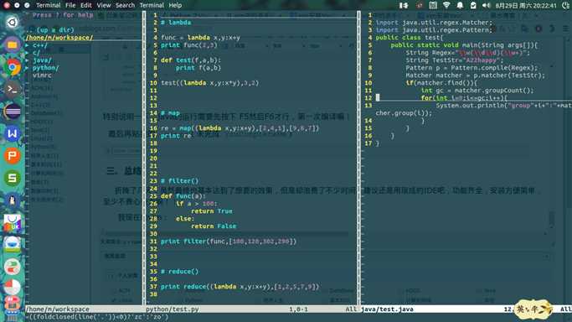
Task: Click the 'print filter(func,...' line
Action: point(229,241)
